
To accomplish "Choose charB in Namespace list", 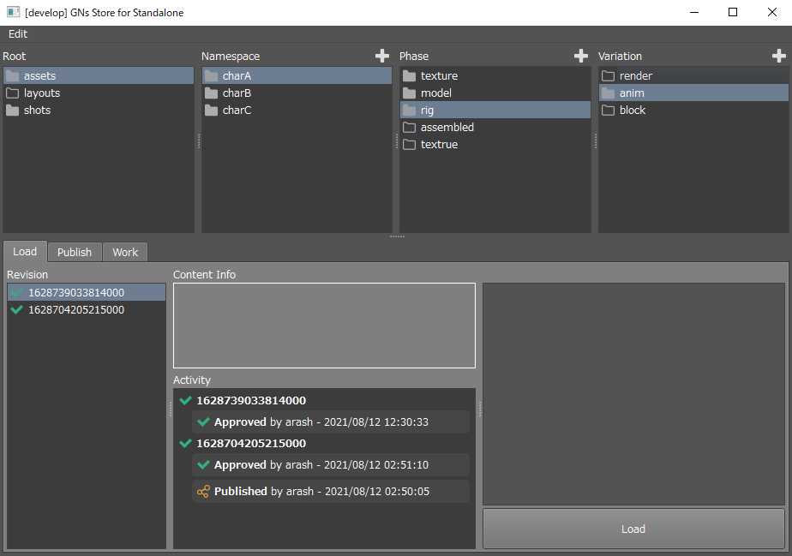I will tap(237, 93).
